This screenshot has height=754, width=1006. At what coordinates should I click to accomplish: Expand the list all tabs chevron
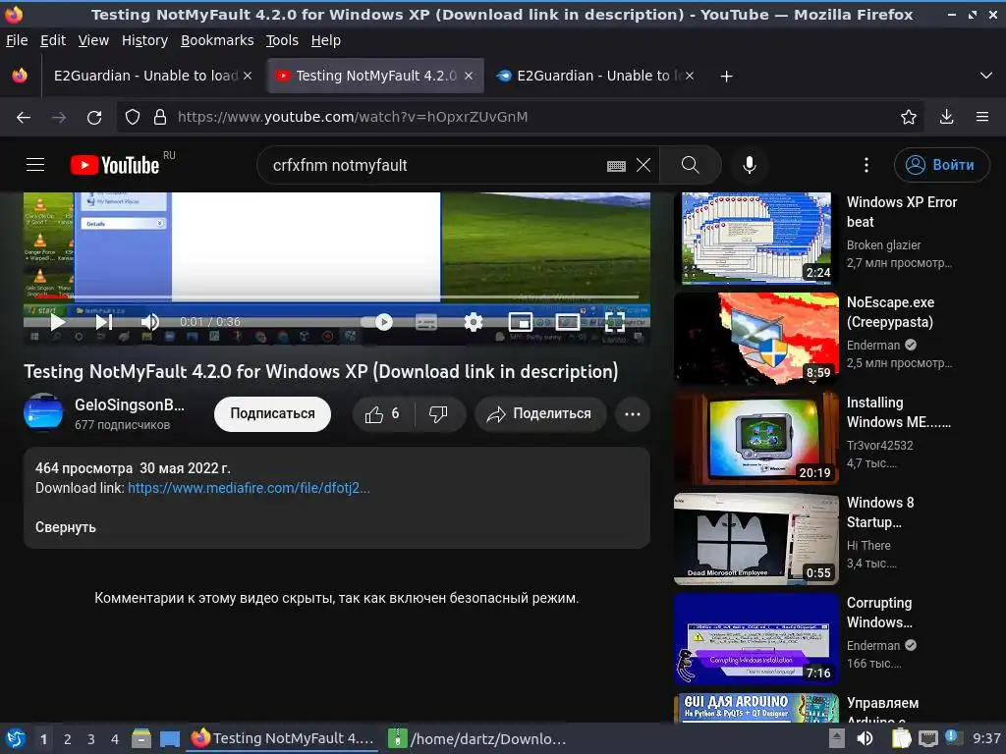click(x=986, y=76)
